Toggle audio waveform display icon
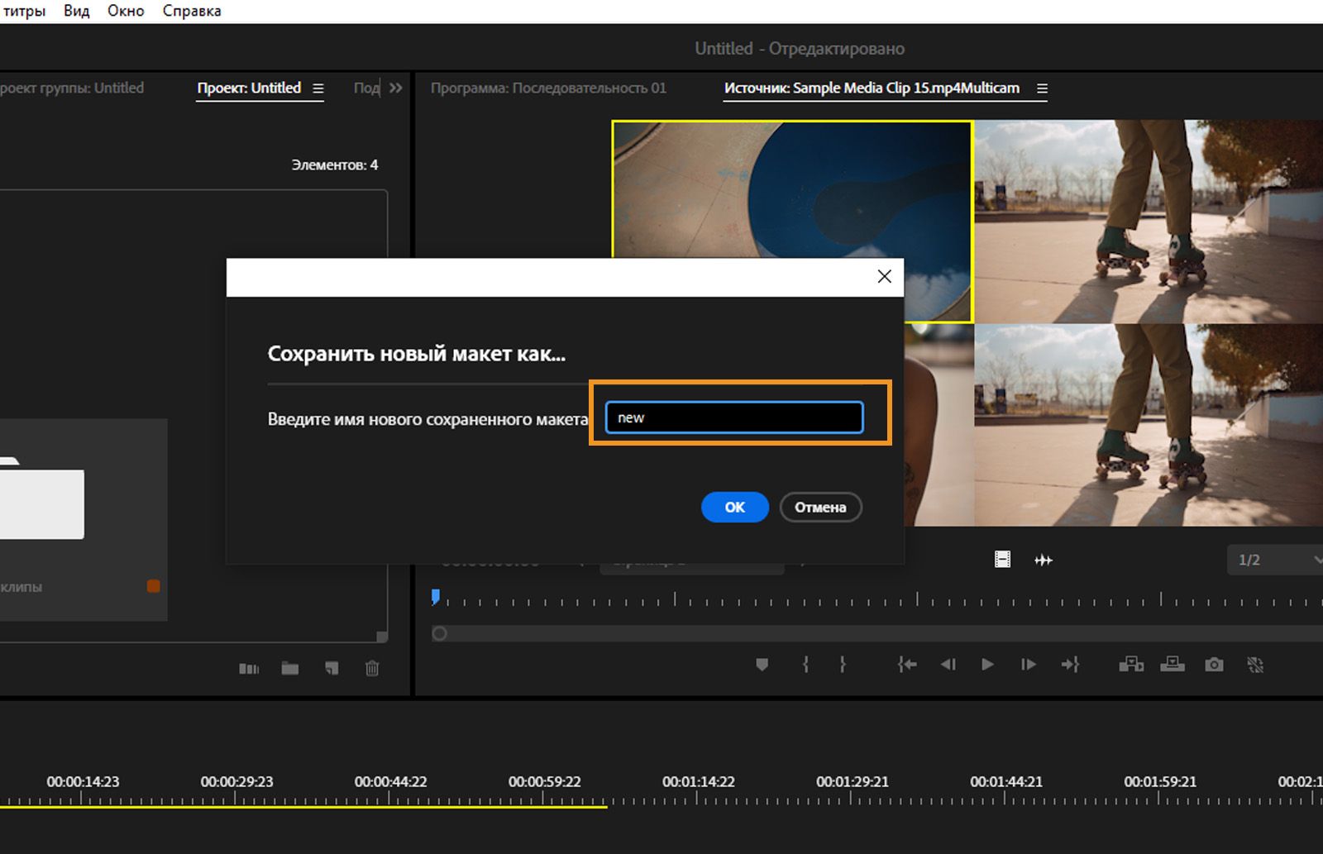The height and width of the screenshot is (854, 1323). click(1044, 560)
